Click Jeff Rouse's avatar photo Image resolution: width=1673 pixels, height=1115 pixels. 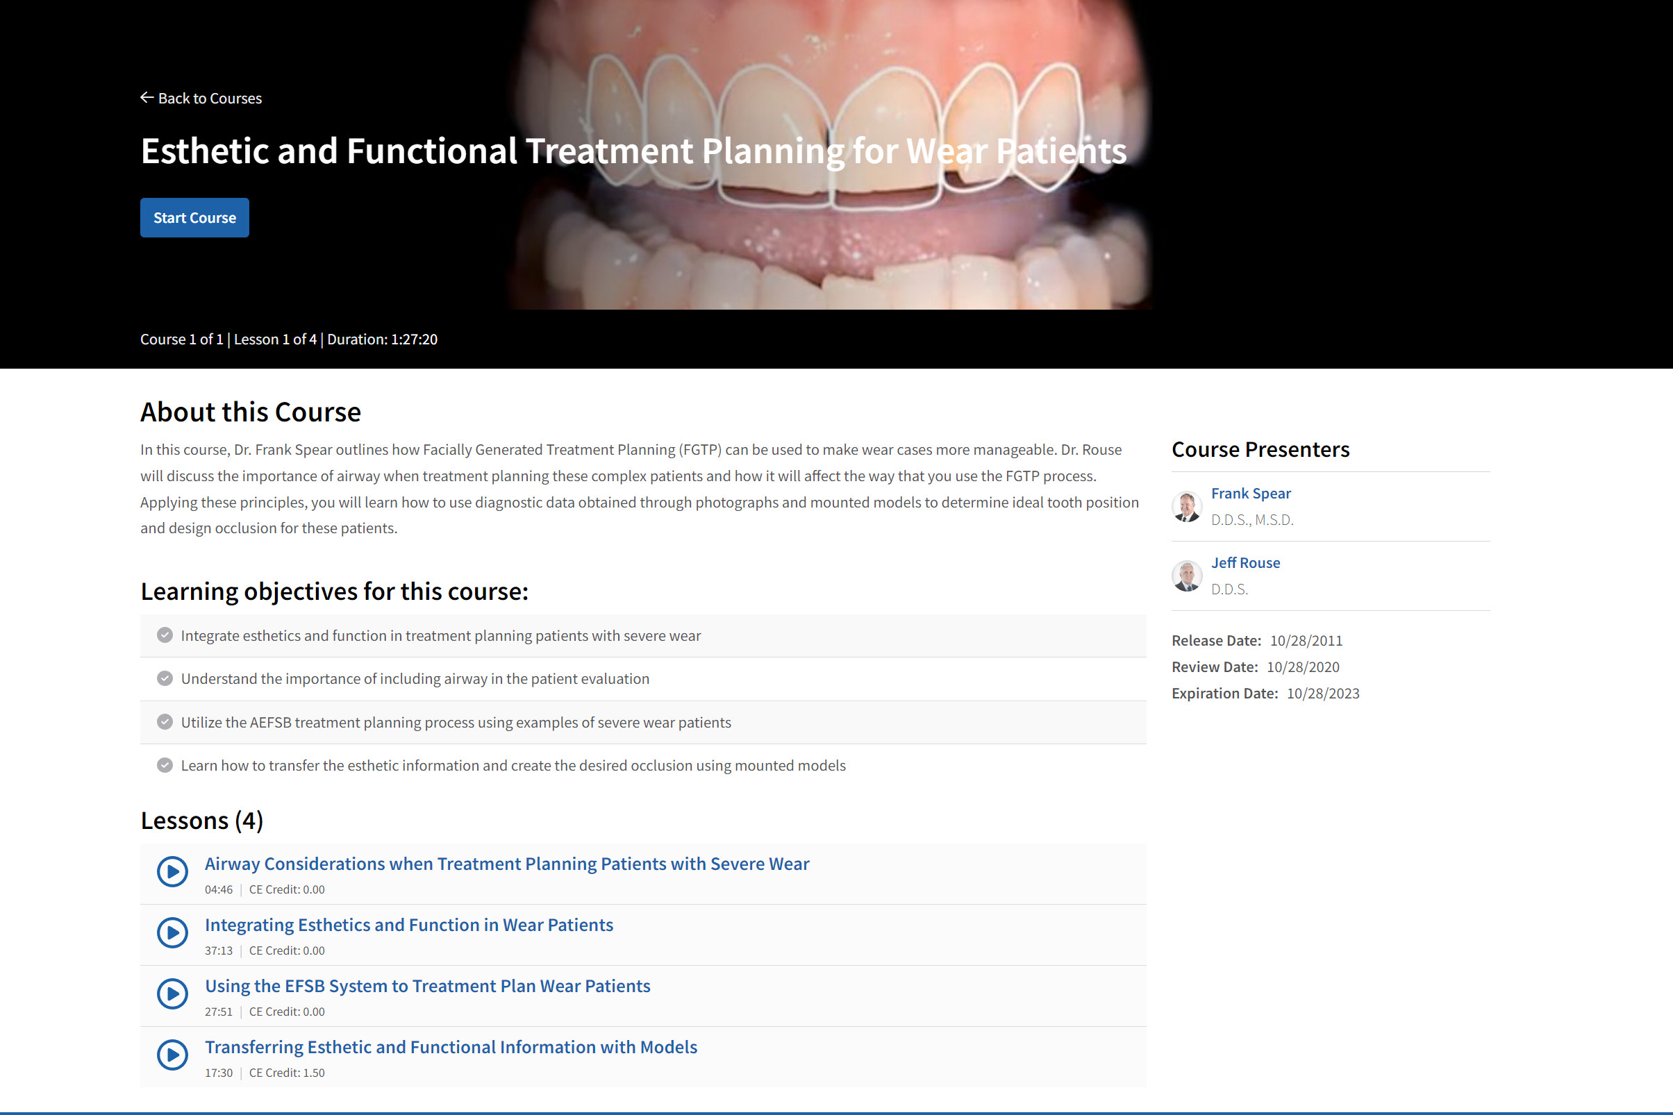[x=1186, y=576]
